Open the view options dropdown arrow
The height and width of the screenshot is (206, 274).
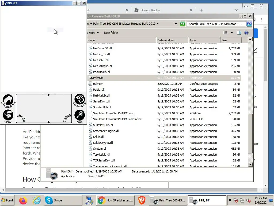coord(232,33)
